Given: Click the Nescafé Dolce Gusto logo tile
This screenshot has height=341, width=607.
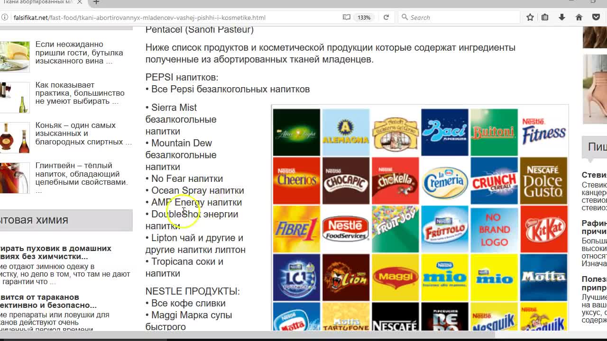Looking at the screenshot, I should tap(543, 181).
